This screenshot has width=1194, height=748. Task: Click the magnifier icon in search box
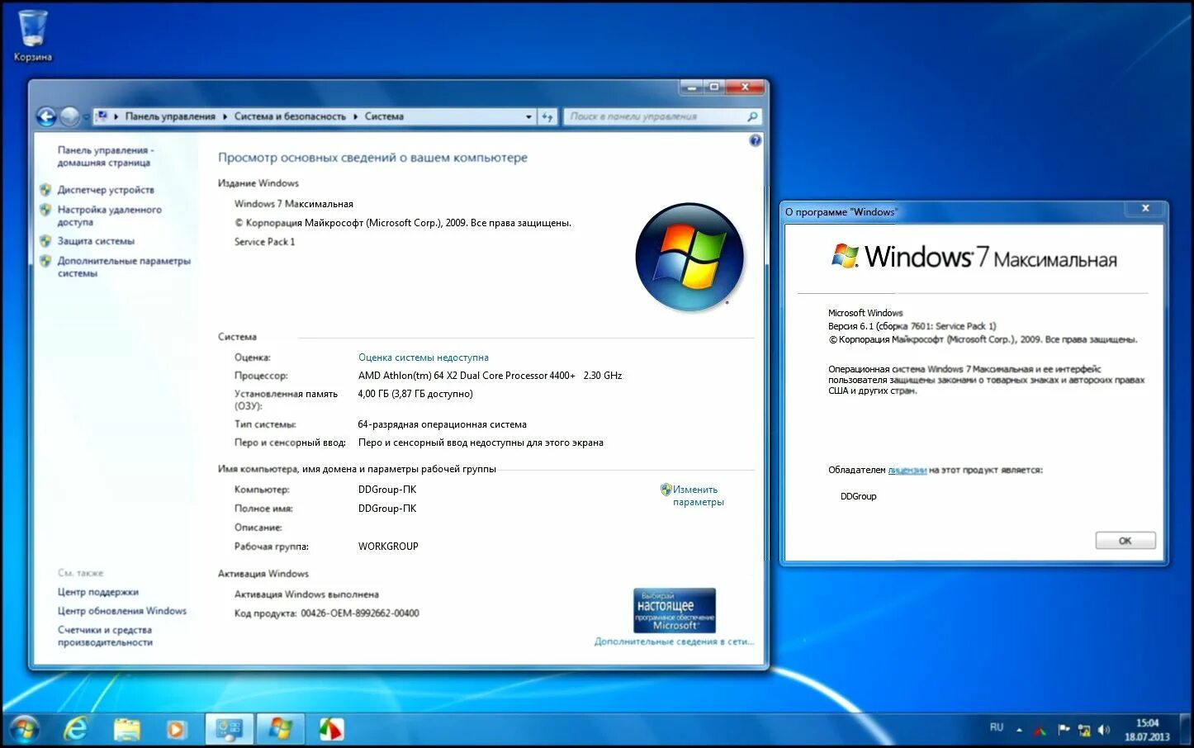point(752,117)
